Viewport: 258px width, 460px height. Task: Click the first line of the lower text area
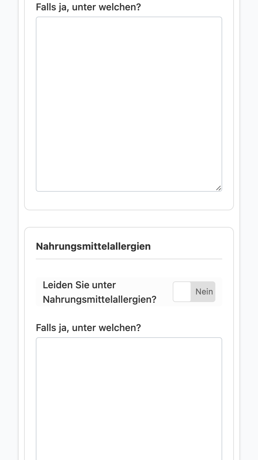[x=129, y=345]
